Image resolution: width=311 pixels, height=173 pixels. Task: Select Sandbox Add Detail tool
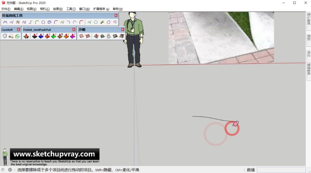point(115,36)
